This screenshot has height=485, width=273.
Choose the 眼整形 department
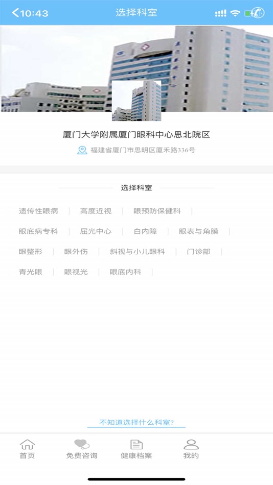30,252
